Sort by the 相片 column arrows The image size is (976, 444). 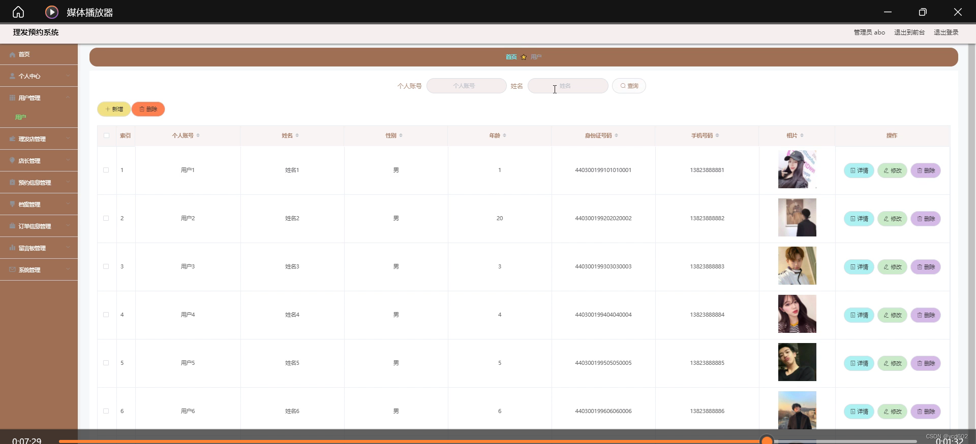point(802,135)
